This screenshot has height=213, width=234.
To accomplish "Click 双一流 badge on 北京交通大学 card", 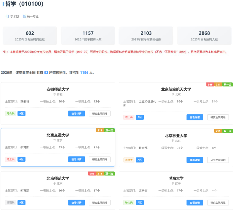I will coord(109,130).
